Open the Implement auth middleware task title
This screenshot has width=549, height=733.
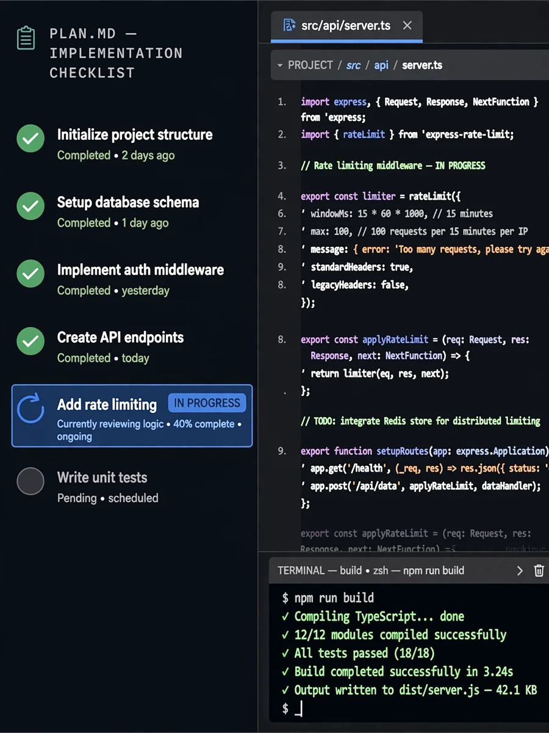click(140, 270)
